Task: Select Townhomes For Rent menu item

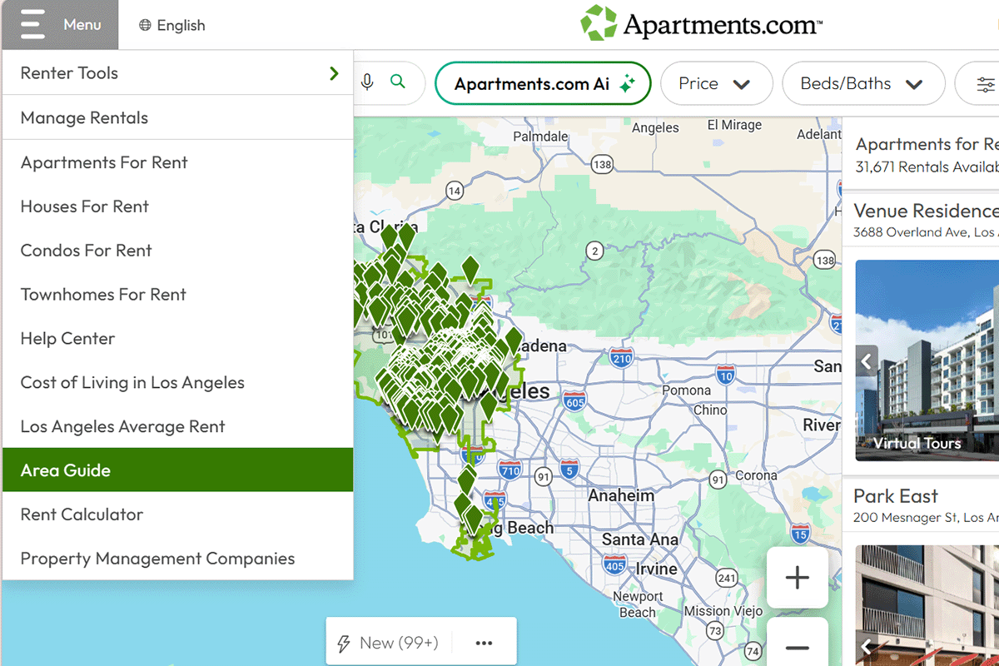Action: [x=177, y=295]
